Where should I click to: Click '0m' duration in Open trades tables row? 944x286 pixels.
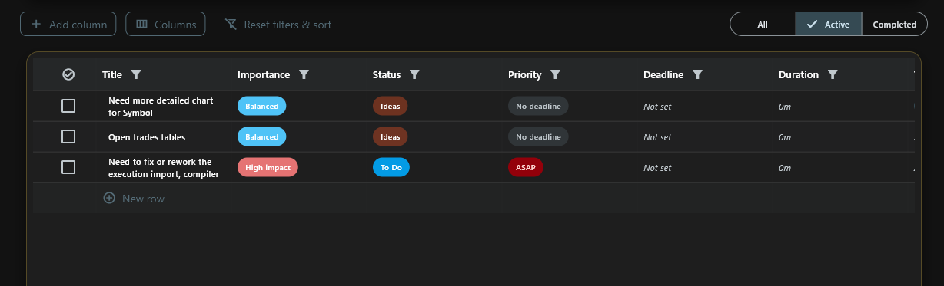coord(785,136)
